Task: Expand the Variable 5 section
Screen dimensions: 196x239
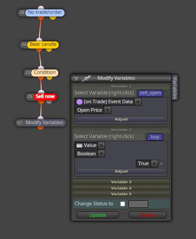Action: (121, 194)
